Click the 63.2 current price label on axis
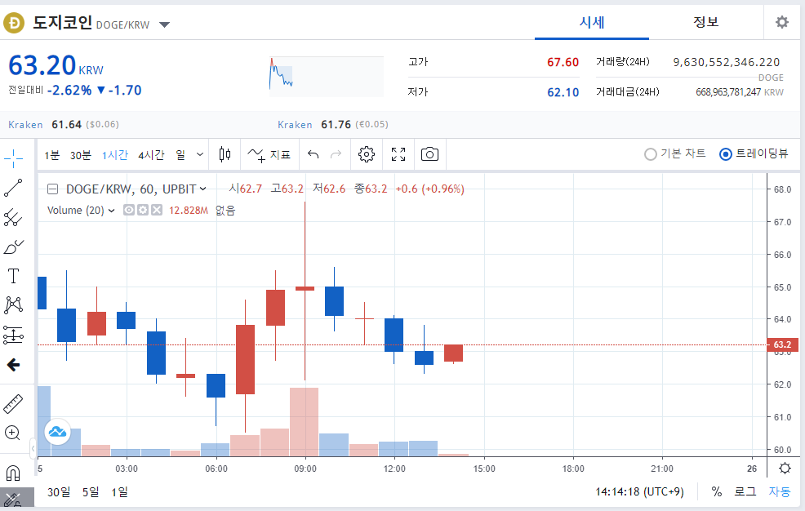Image resolution: width=805 pixels, height=511 pixels. 782,344
